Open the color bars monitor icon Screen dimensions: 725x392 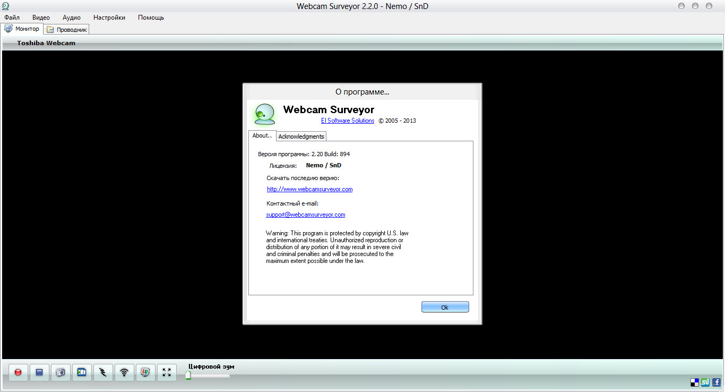(x=145, y=372)
